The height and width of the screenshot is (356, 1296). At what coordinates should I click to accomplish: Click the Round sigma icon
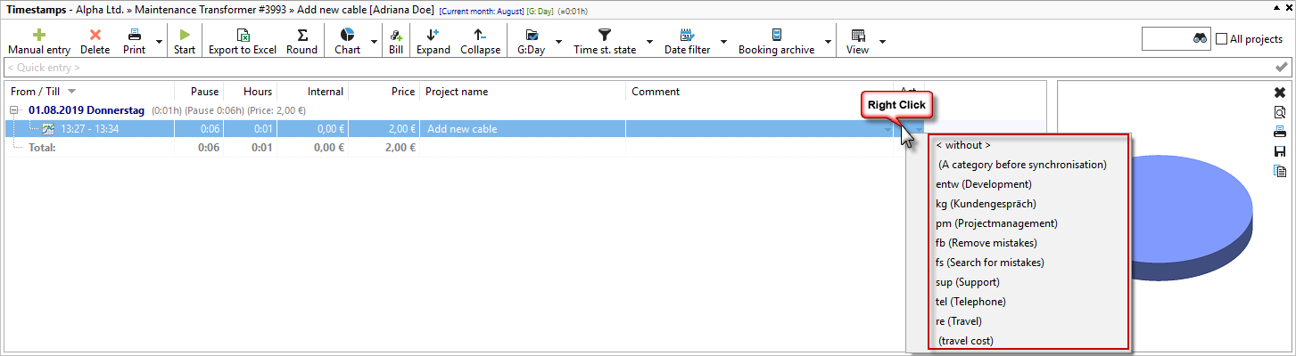pos(302,36)
